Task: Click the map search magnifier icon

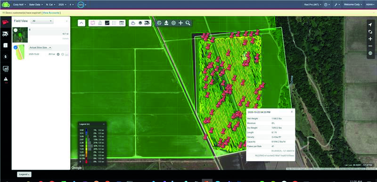Action: coord(188,23)
